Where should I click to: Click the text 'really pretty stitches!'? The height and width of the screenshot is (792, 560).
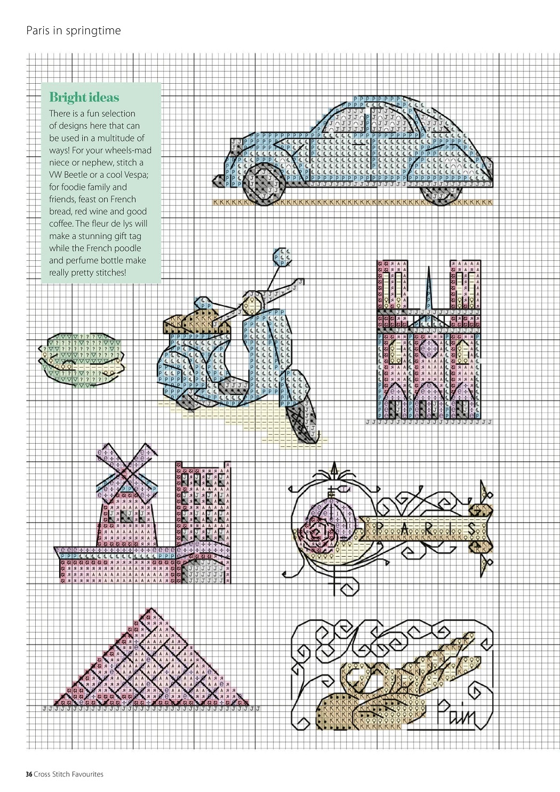click(x=88, y=273)
